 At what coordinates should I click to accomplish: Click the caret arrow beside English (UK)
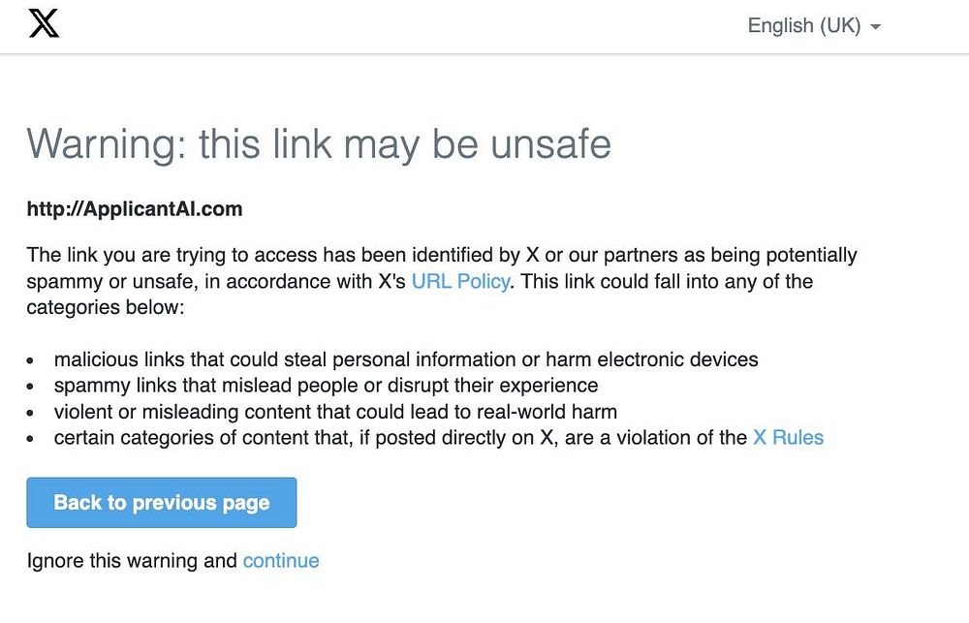coord(876,27)
